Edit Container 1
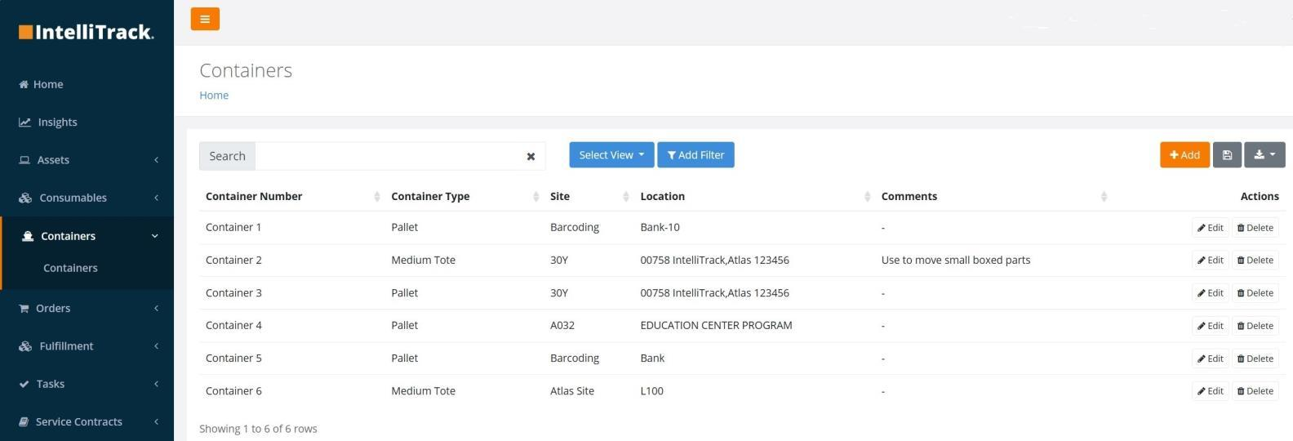 pos(1210,228)
